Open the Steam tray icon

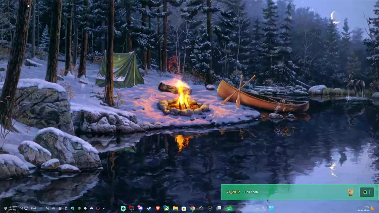pyautogui.click(x=85, y=208)
